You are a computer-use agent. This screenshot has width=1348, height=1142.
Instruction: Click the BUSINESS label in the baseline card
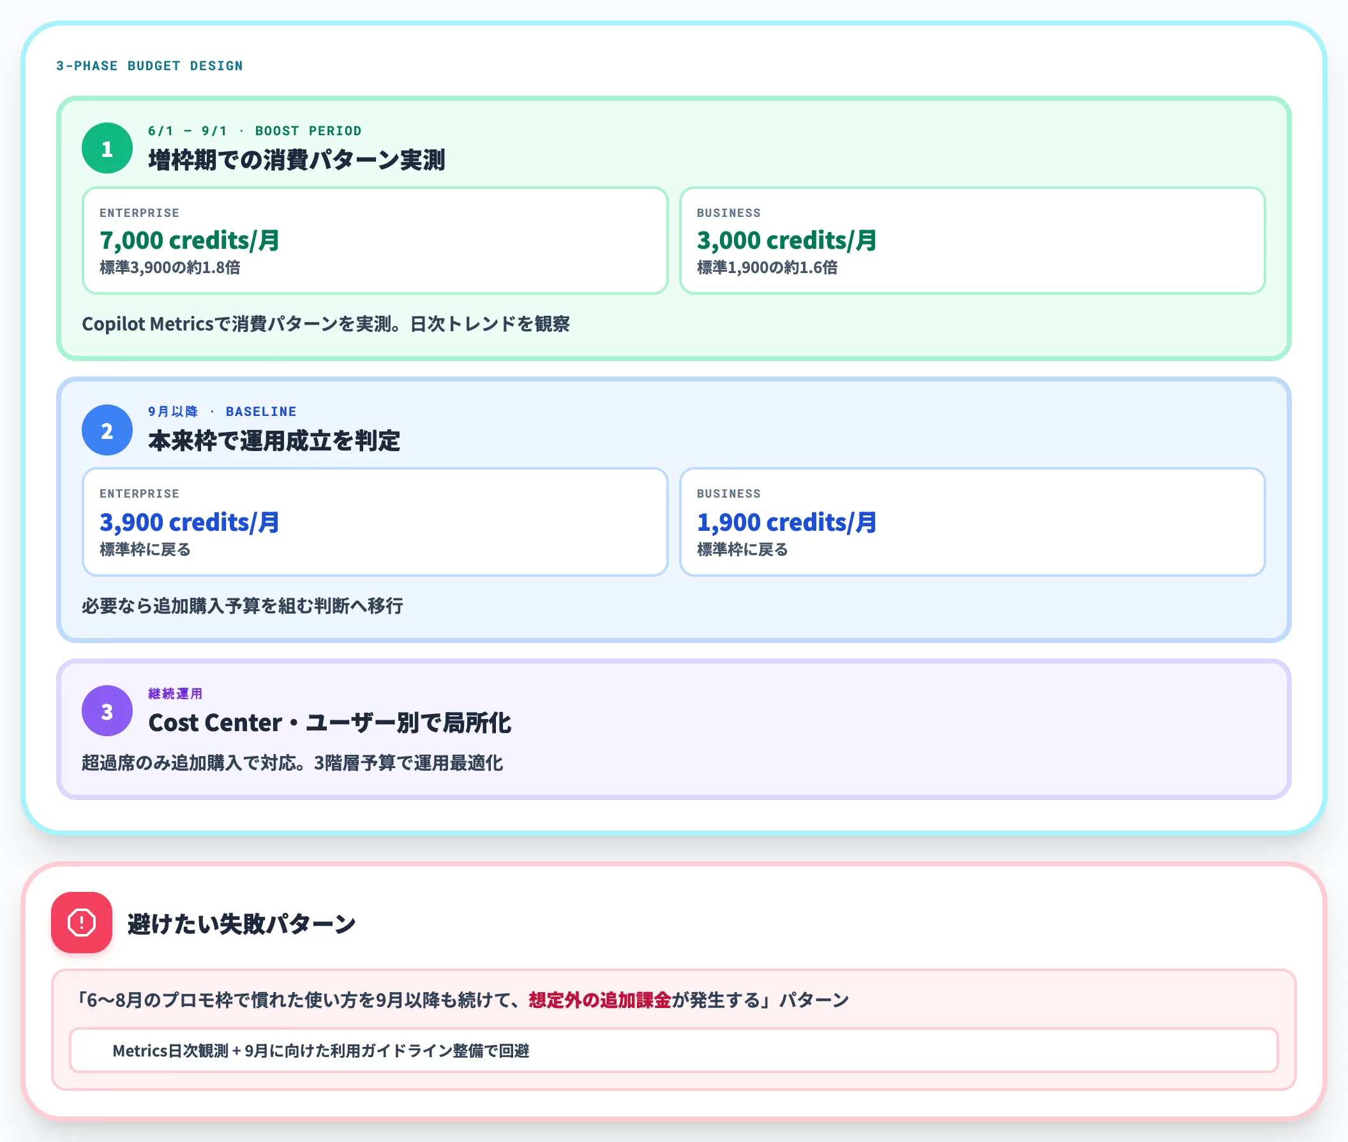click(x=729, y=494)
